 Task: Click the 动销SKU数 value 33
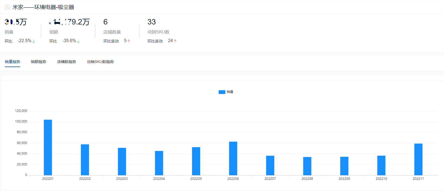point(152,22)
